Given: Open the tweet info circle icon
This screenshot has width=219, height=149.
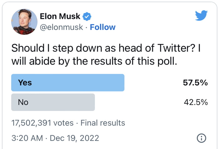Looking at the screenshot, I should pos(201,138).
